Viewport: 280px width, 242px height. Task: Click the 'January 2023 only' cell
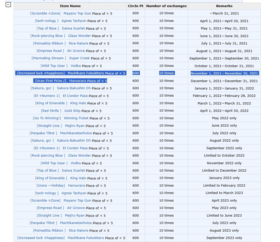point(224,178)
